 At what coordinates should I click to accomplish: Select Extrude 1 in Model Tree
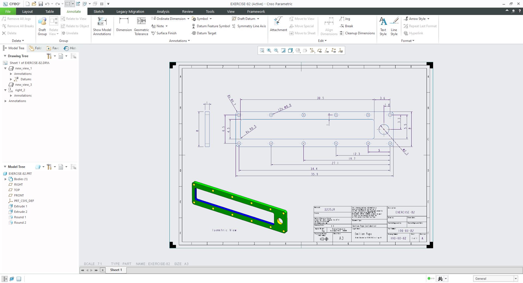tap(18, 206)
